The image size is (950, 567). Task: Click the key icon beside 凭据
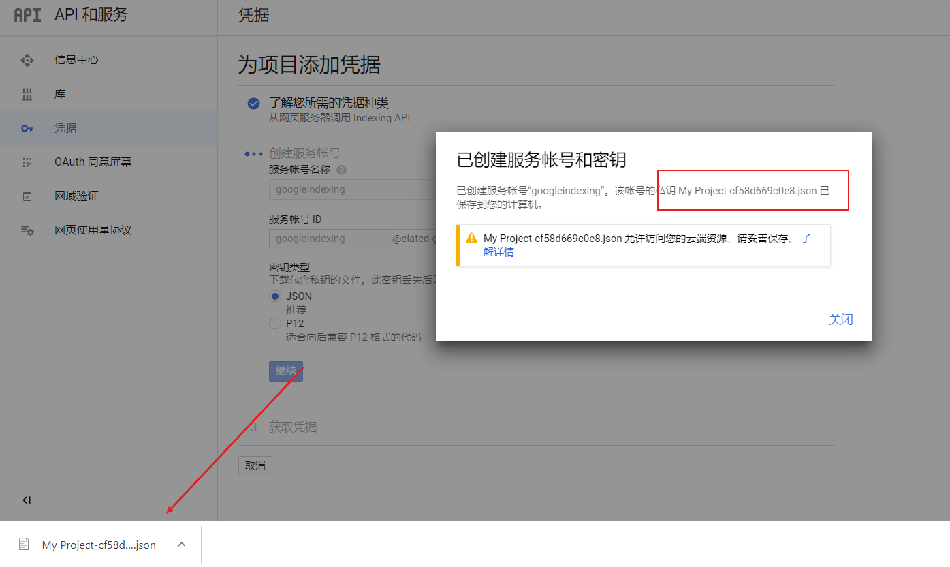click(27, 127)
